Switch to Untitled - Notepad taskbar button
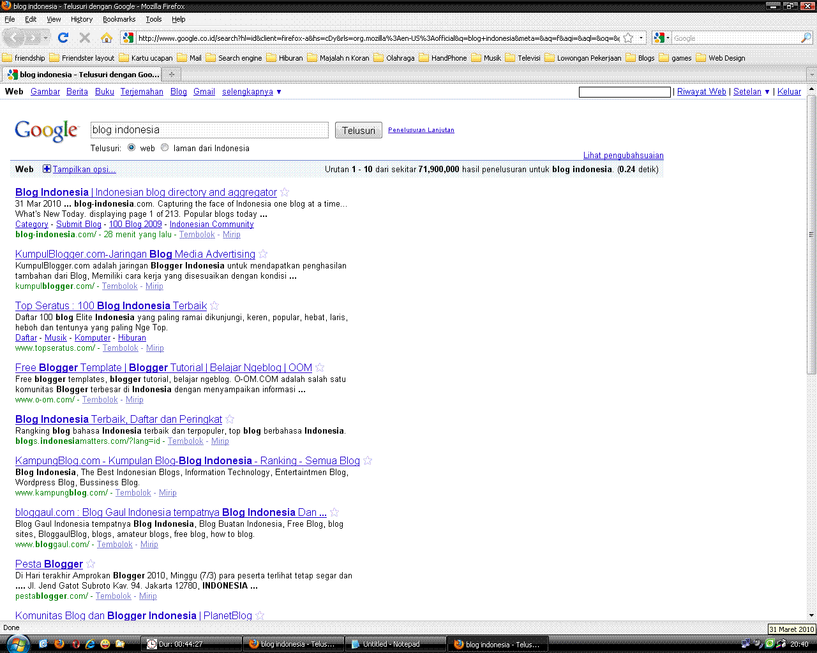The image size is (817, 653). point(395,644)
